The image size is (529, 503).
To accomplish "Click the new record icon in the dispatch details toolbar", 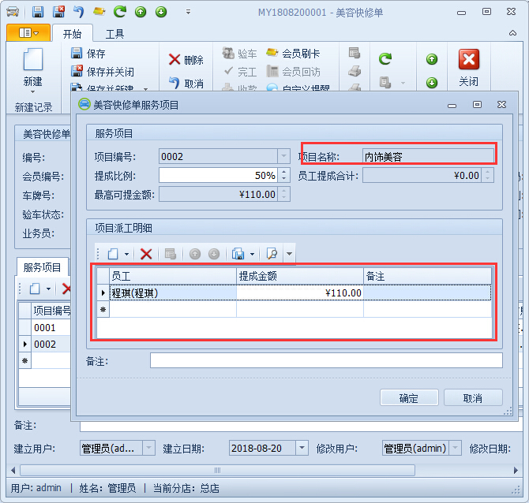I will click(112, 254).
